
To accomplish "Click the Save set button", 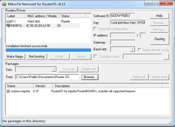I will (68, 69).
